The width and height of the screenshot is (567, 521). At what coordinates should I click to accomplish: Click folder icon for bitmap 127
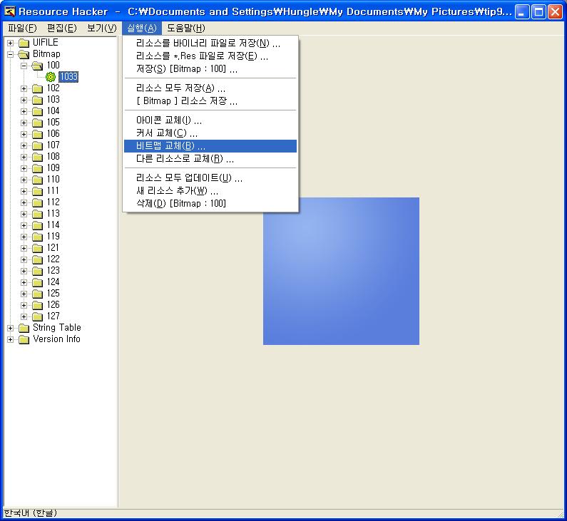coord(38,316)
